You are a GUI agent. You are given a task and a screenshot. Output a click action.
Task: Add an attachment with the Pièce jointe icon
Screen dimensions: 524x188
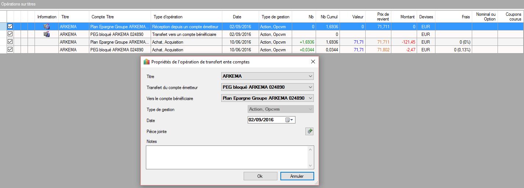pos(309,131)
